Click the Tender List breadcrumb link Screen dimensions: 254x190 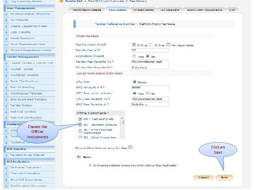74,1
